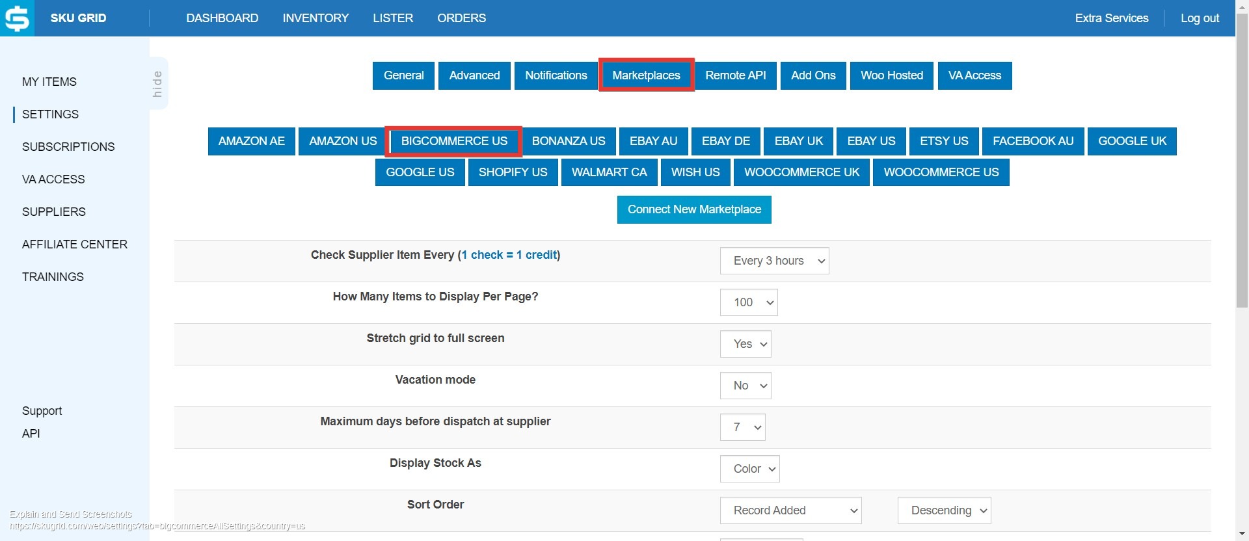The image size is (1249, 541).
Task: Select the WooCommerce UK marketplace
Action: click(802, 172)
